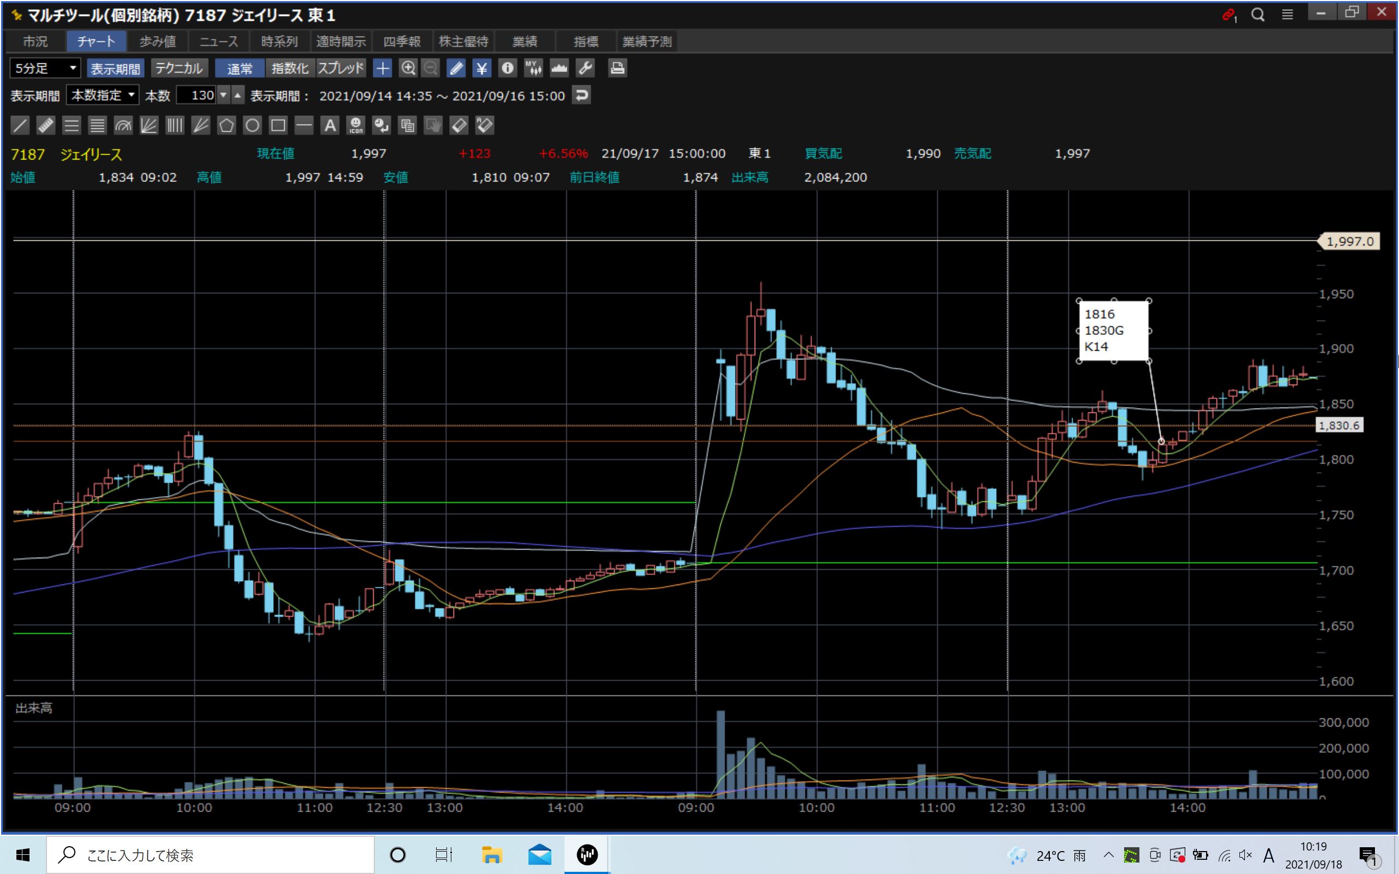The height and width of the screenshot is (874, 1399).
Task: Open the wrench settings icon
Action: click(x=585, y=68)
